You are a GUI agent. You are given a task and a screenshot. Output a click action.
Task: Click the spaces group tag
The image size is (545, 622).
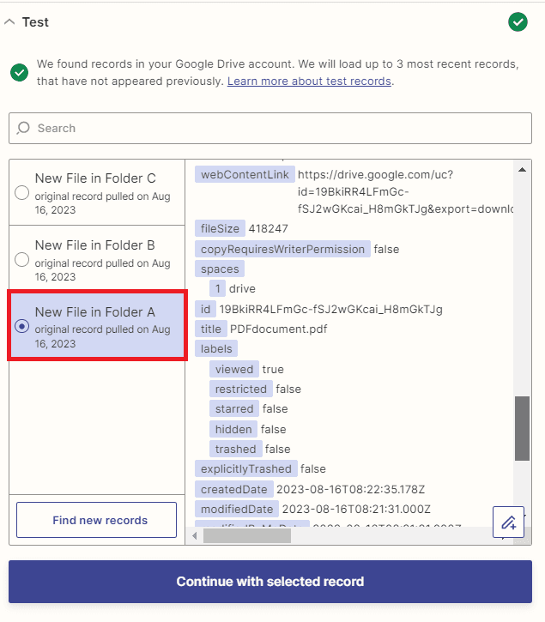(x=220, y=269)
